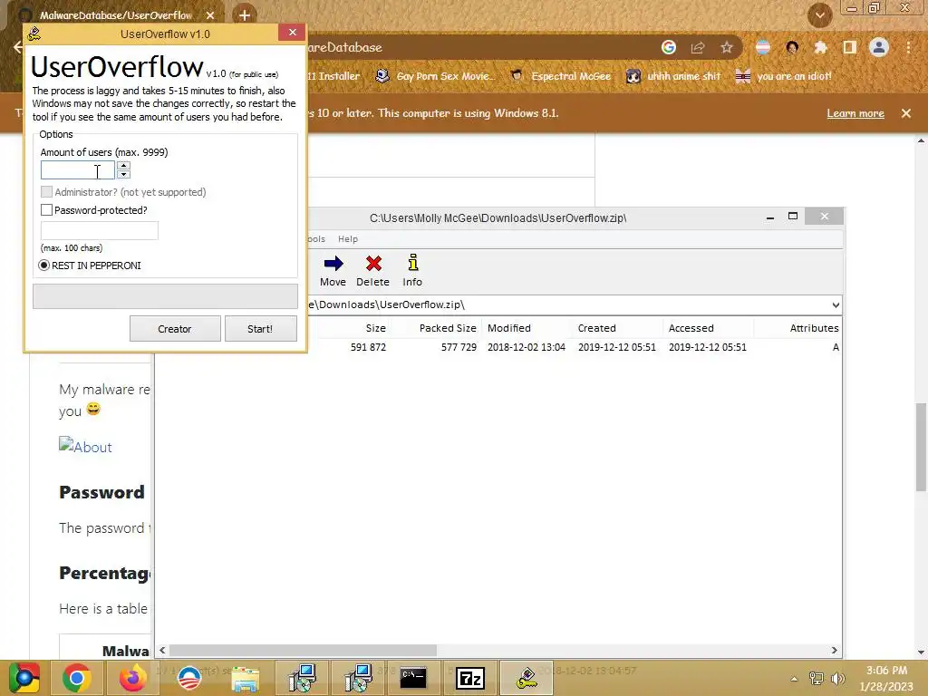Image resolution: width=928 pixels, height=696 pixels.
Task: Click the second installer setup taskbar icon
Action: pos(358,678)
